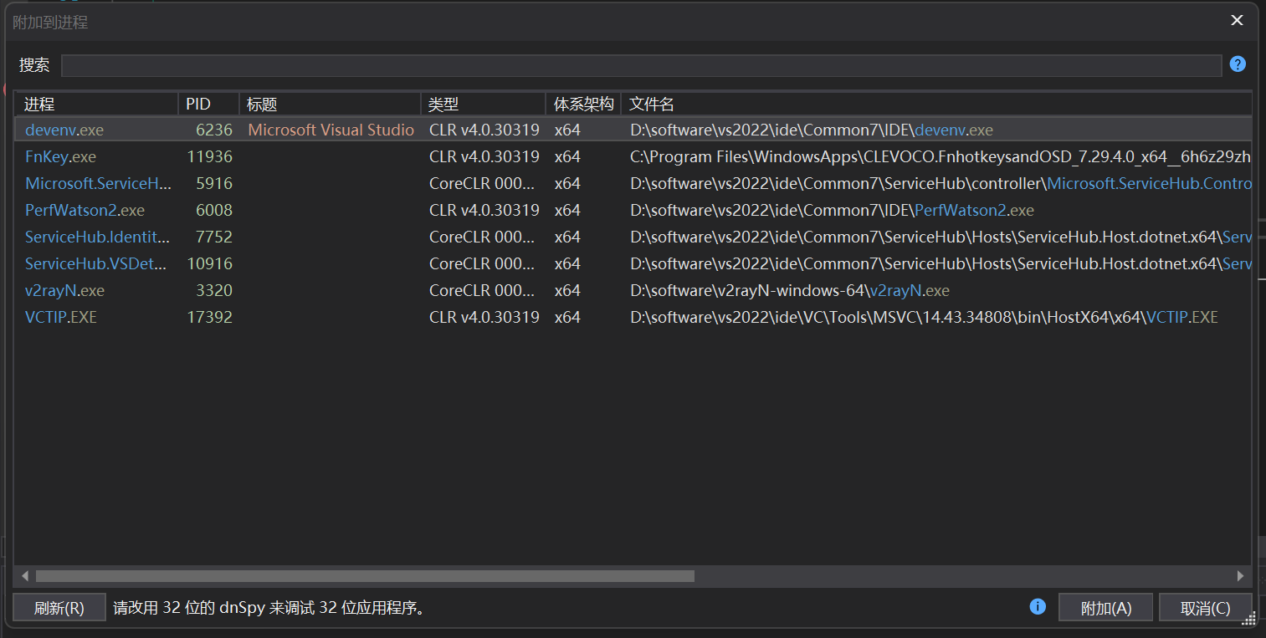
Task: Sort by the 体系架构 column header
Action: pos(583,105)
